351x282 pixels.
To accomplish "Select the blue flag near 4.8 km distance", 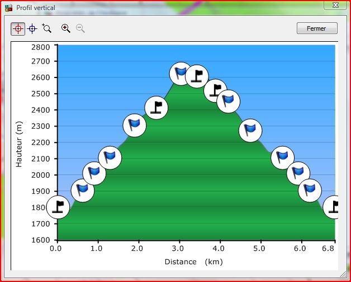I will 250,130.
